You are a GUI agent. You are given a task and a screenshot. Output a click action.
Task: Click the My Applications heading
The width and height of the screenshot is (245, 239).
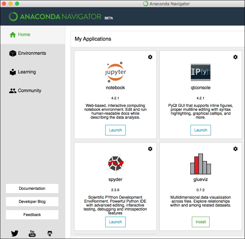93,39
